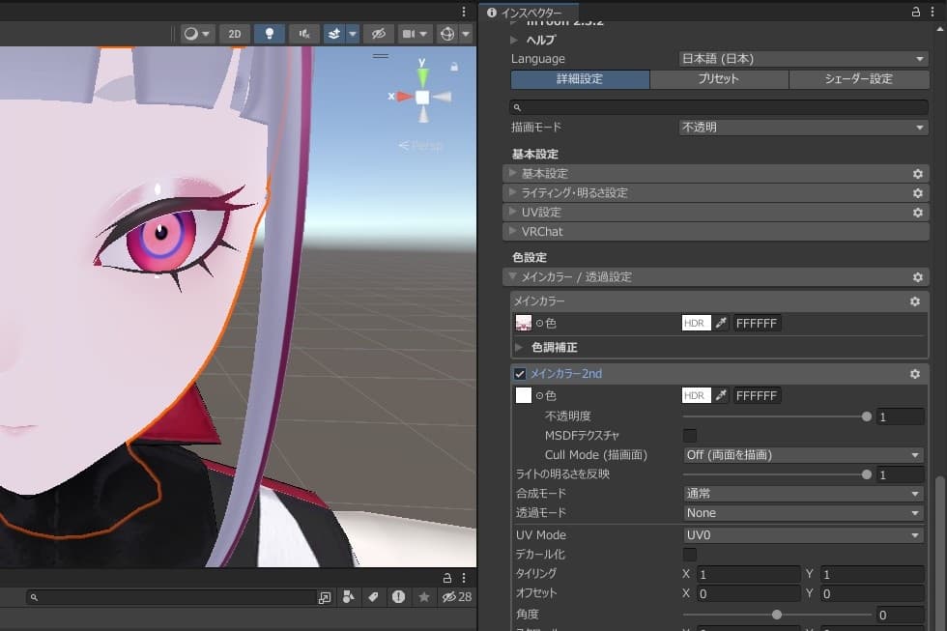Toggle scene audio mute icon
The width and height of the screenshot is (947, 631).
tap(304, 34)
